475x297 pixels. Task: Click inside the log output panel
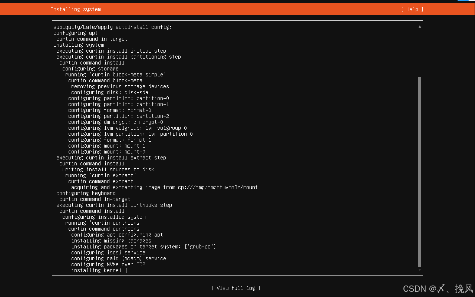(237, 148)
